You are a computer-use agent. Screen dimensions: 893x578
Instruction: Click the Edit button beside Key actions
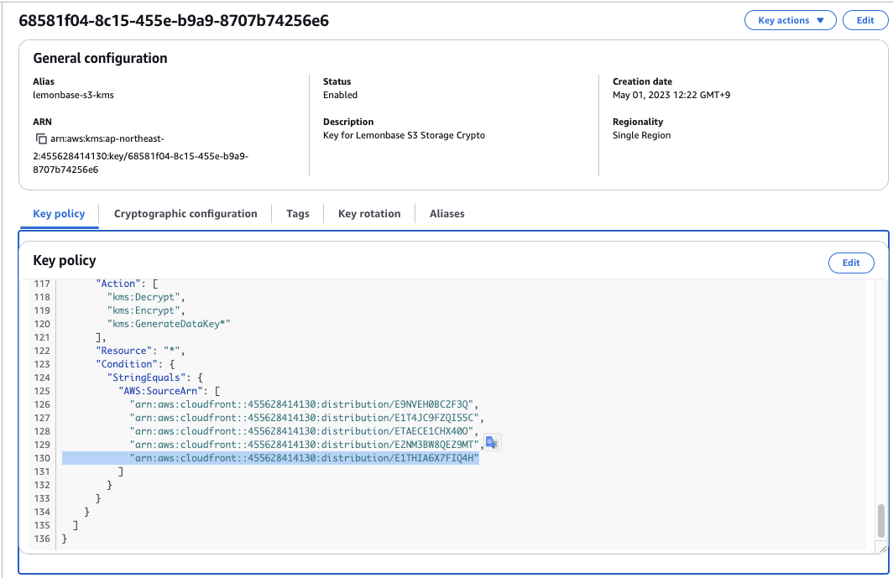pos(865,20)
